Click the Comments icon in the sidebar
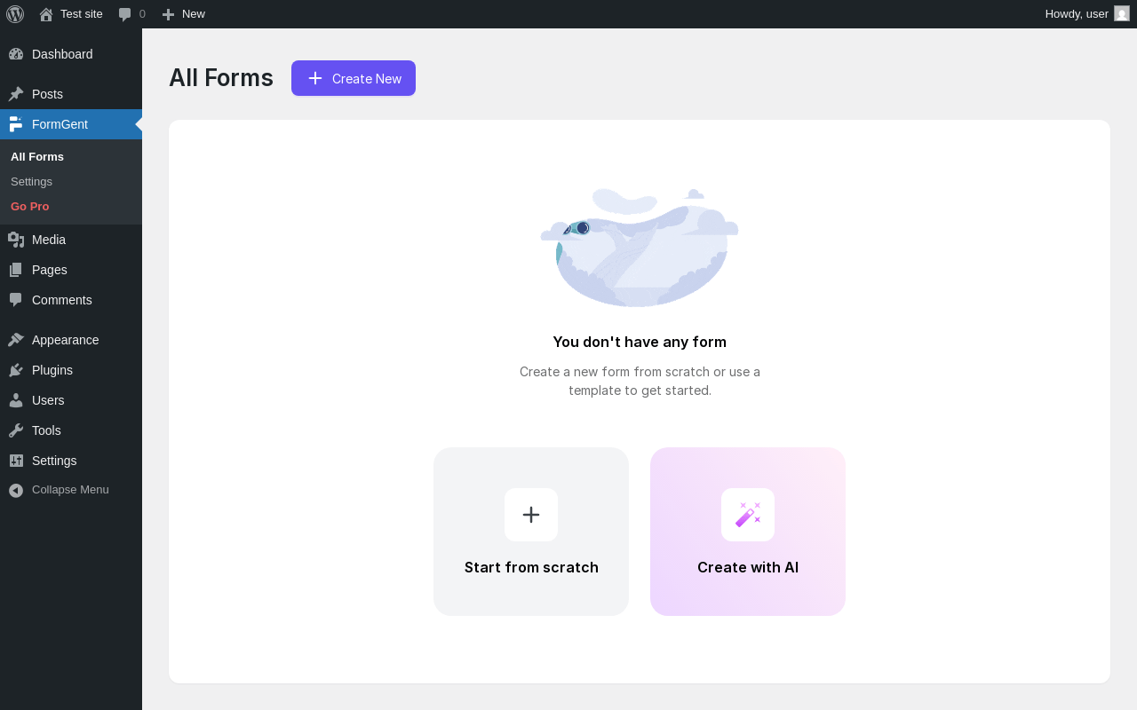Viewport: 1137px width, 710px height. pos(16,300)
